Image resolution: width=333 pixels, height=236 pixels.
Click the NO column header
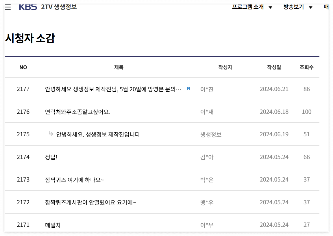pyautogui.click(x=23, y=67)
